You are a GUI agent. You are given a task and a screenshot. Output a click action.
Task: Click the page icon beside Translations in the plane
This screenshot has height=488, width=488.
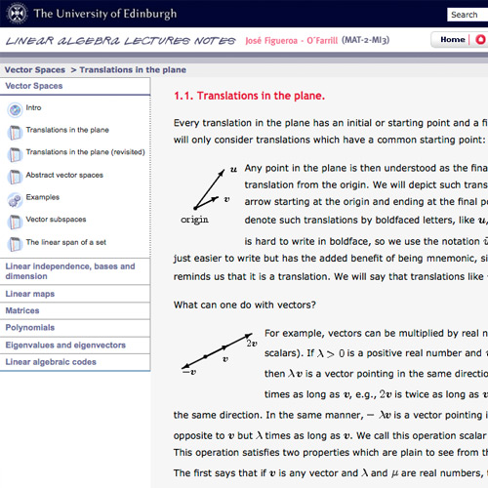pos(15,132)
